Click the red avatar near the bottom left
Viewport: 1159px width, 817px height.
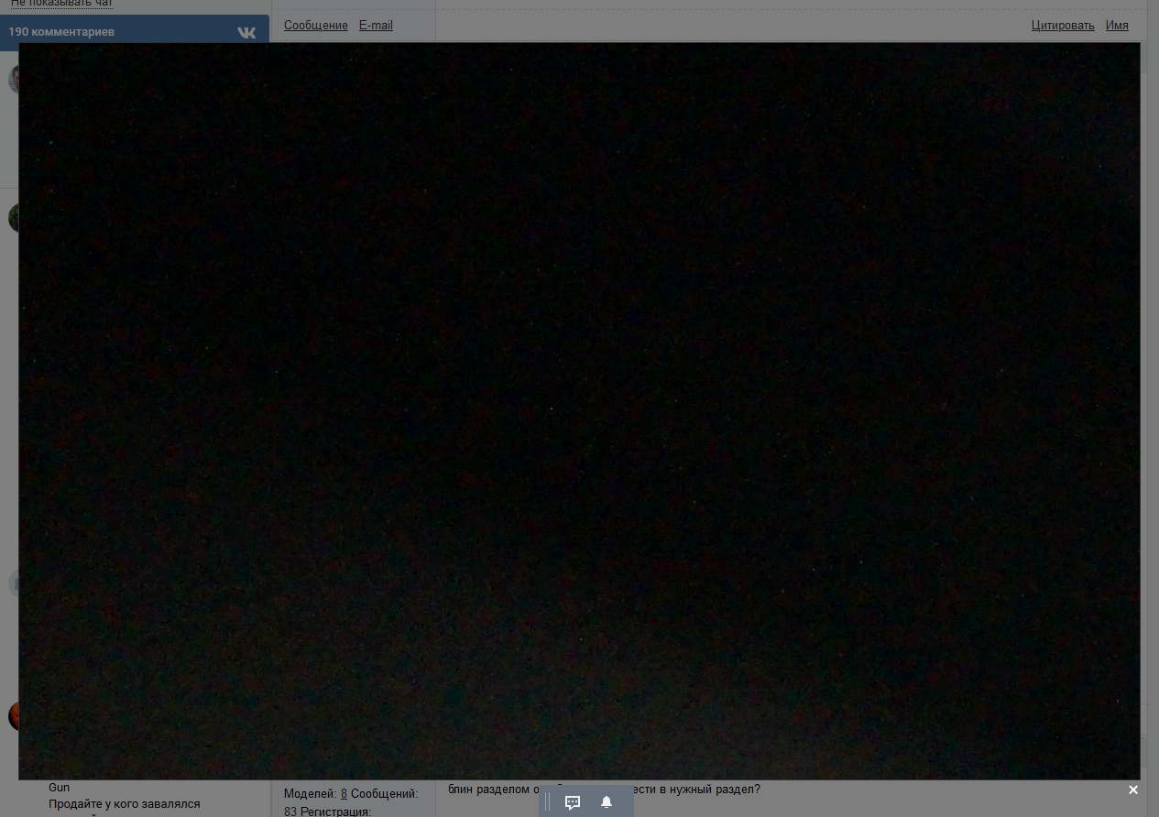pyautogui.click(x=13, y=716)
